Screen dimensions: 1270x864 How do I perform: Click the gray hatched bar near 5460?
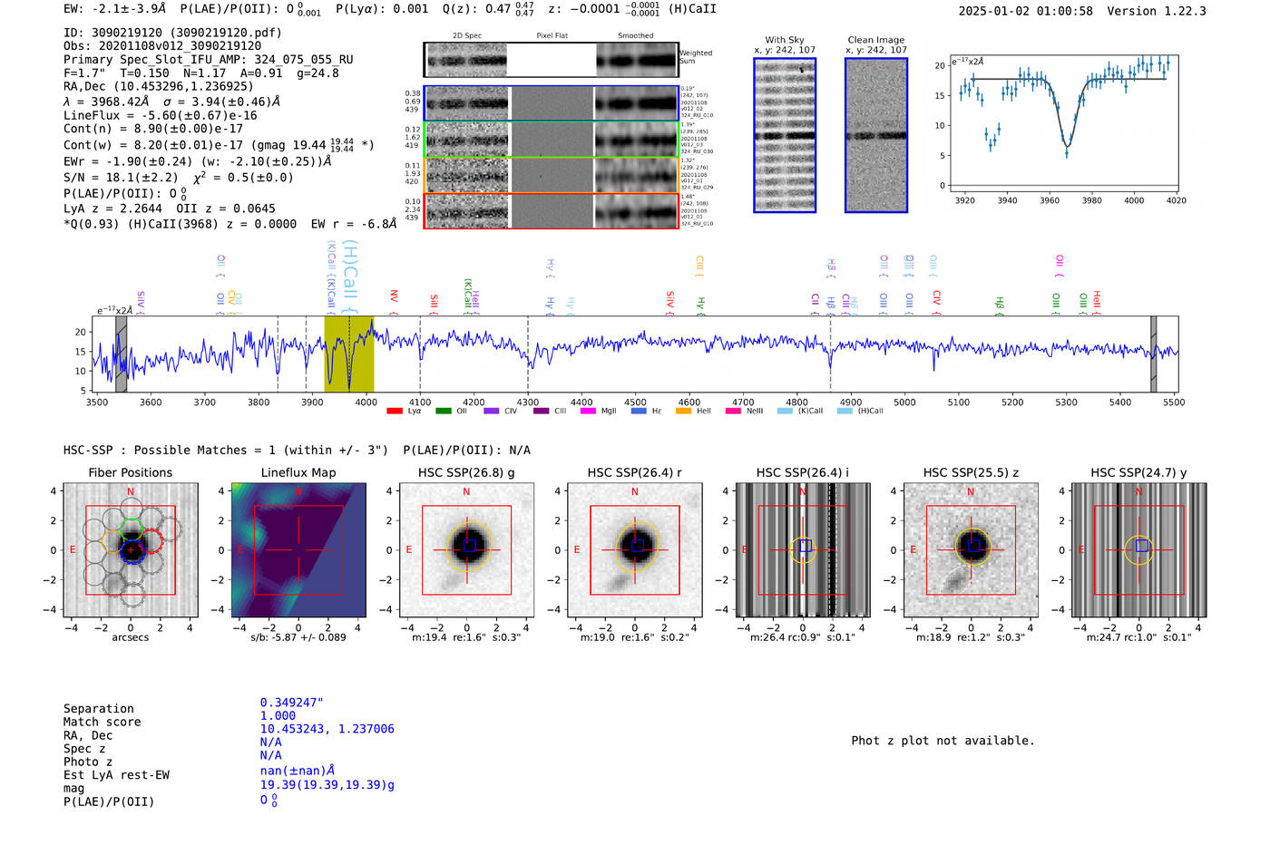(1154, 354)
